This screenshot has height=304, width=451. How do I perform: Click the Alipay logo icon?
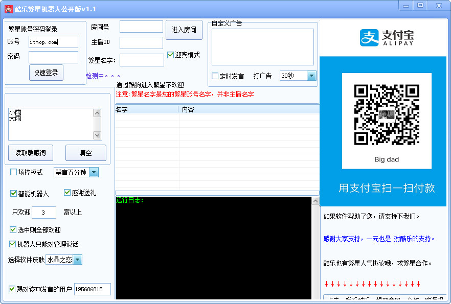[369, 37]
